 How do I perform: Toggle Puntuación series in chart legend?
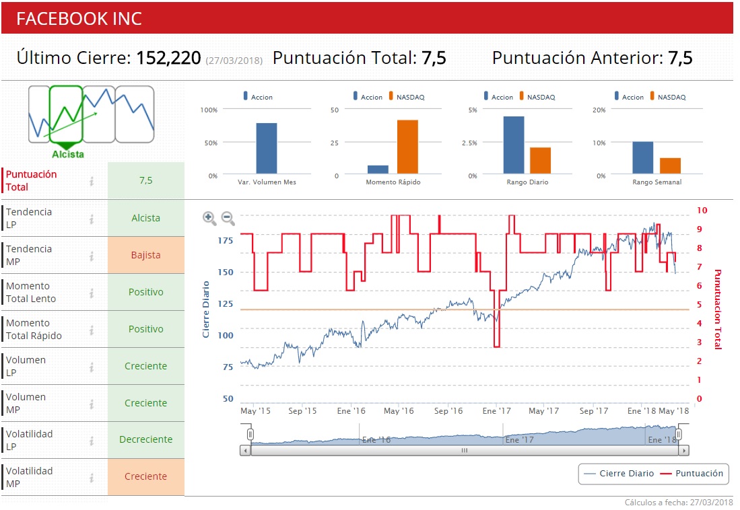(x=692, y=473)
